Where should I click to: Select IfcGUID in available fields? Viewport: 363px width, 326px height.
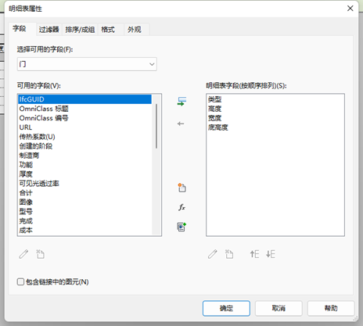(x=84, y=99)
